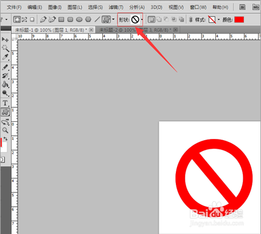Select the Magic Wand tool
This screenshot has width=261, height=234.
point(5,48)
